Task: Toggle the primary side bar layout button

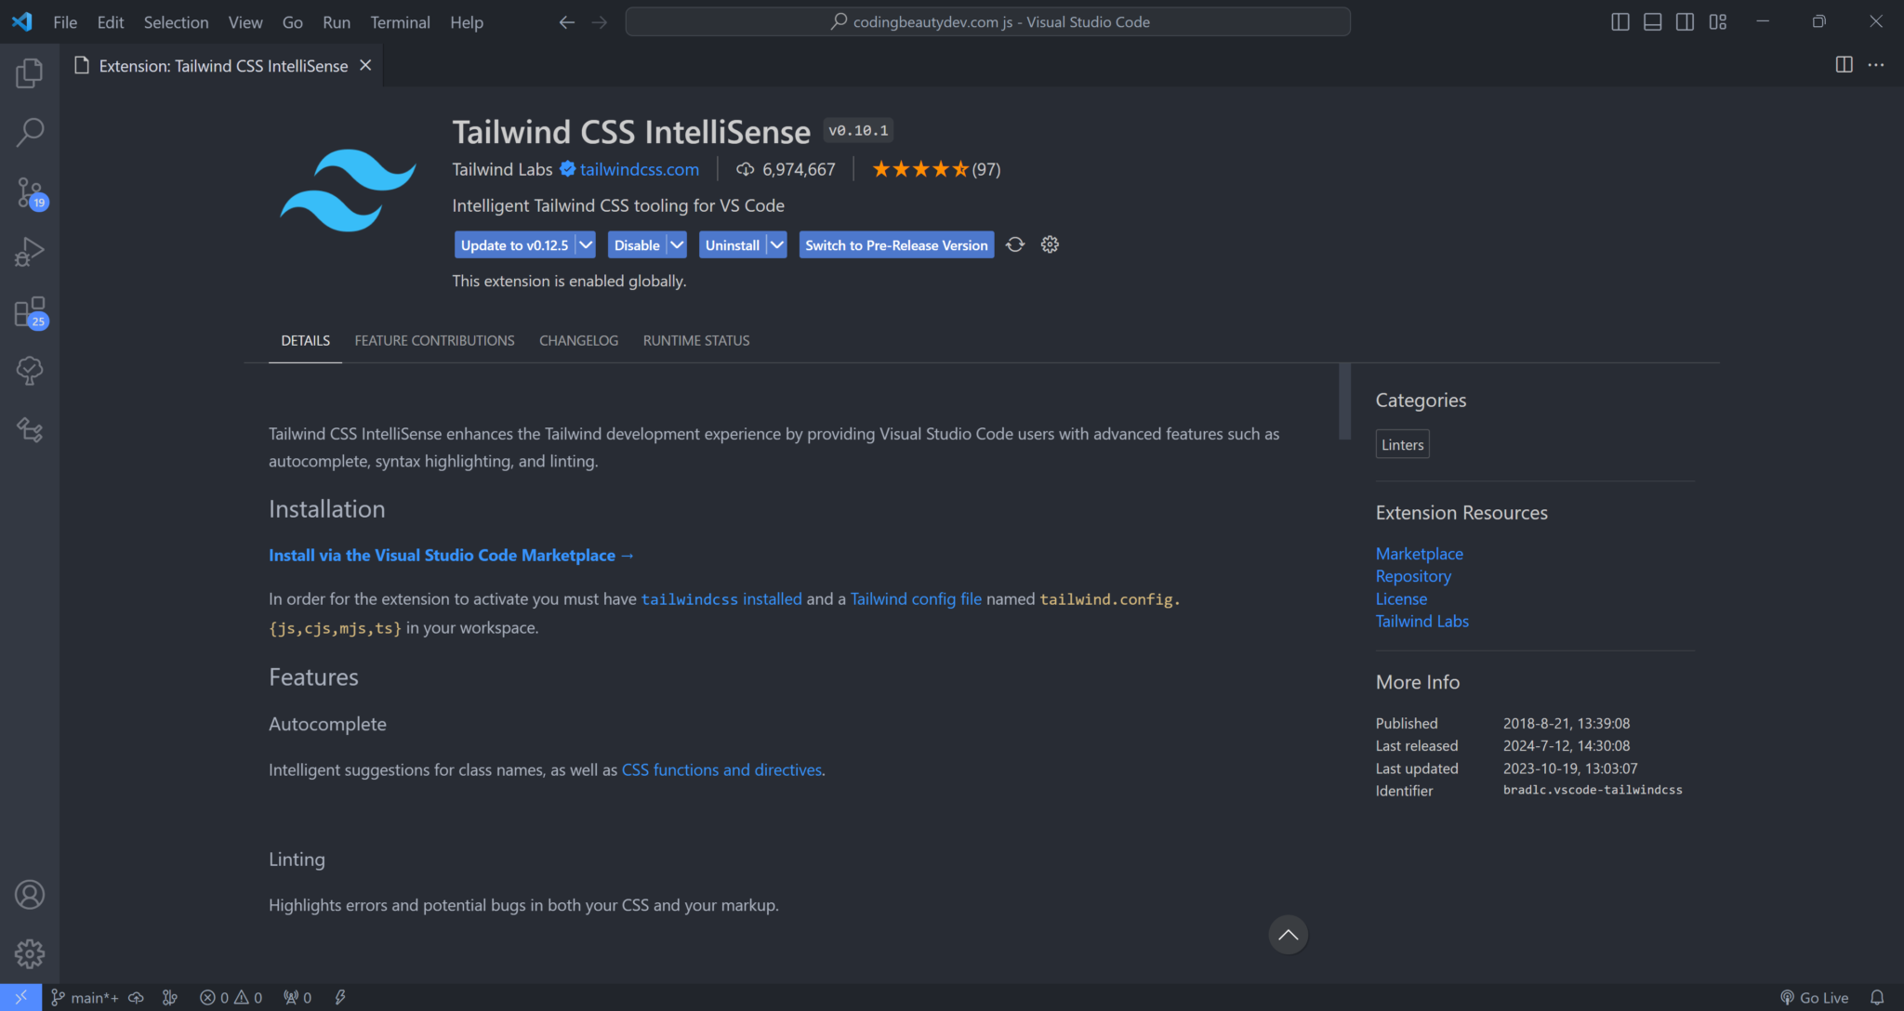Action: pyautogui.click(x=1620, y=21)
